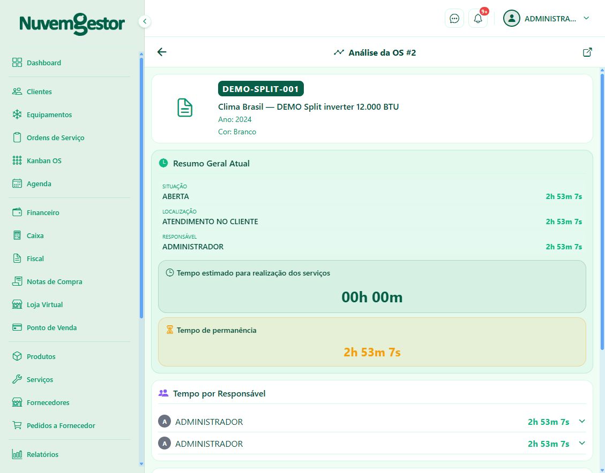Click the 'Clima Brasil' equipment title
The height and width of the screenshot is (473, 605).
point(308,106)
